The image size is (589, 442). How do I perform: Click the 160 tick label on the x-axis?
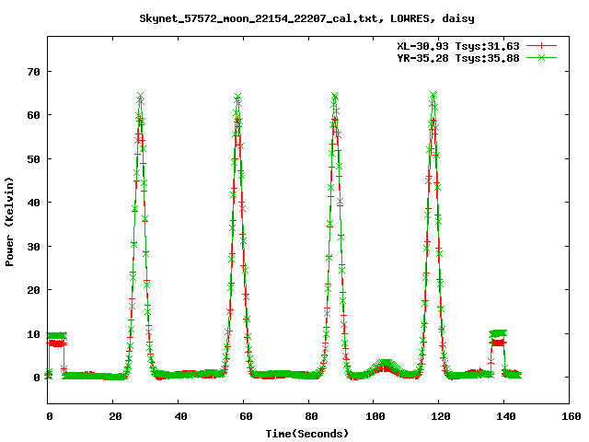(570, 416)
